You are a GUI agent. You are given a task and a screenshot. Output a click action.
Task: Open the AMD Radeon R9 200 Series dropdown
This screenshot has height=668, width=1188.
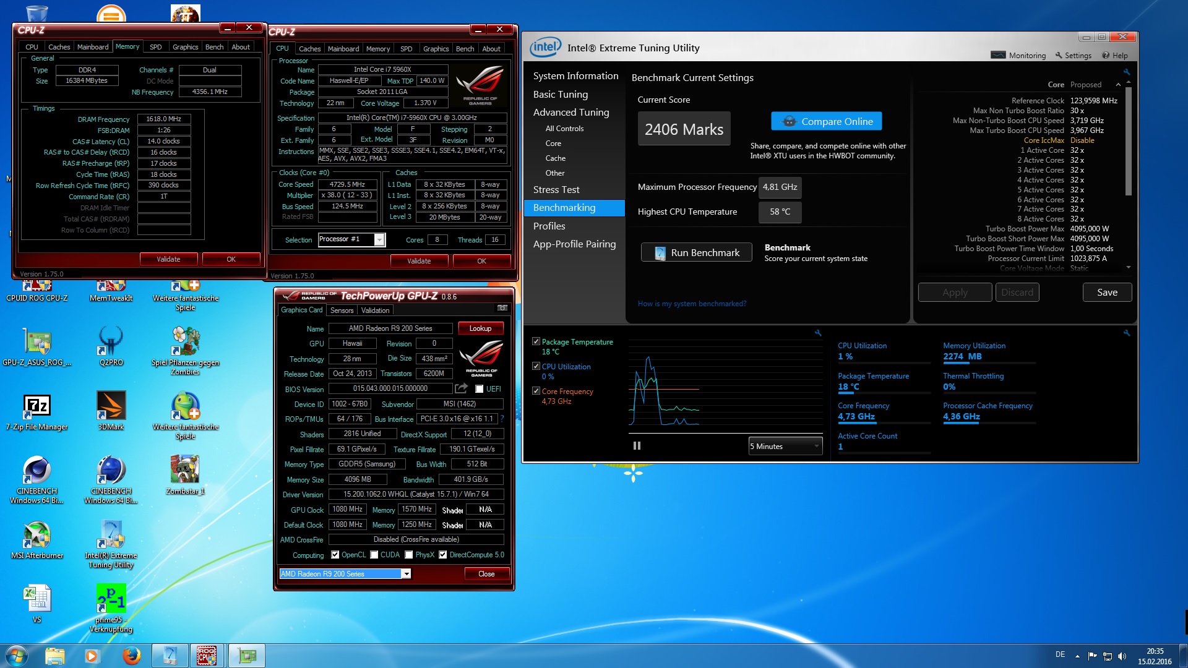point(407,574)
